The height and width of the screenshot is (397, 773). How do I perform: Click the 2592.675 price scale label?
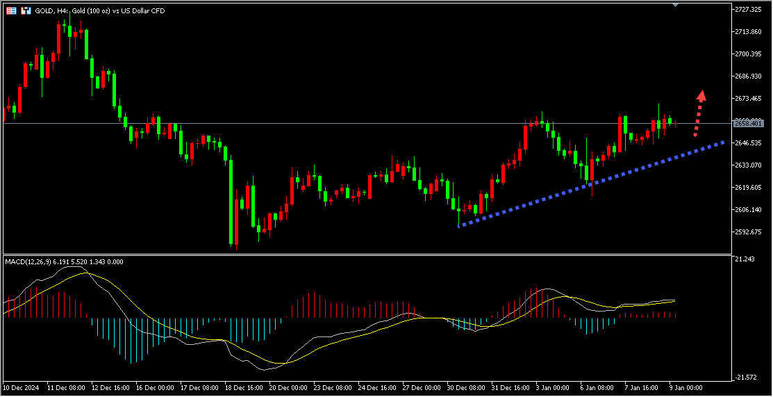pos(750,232)
